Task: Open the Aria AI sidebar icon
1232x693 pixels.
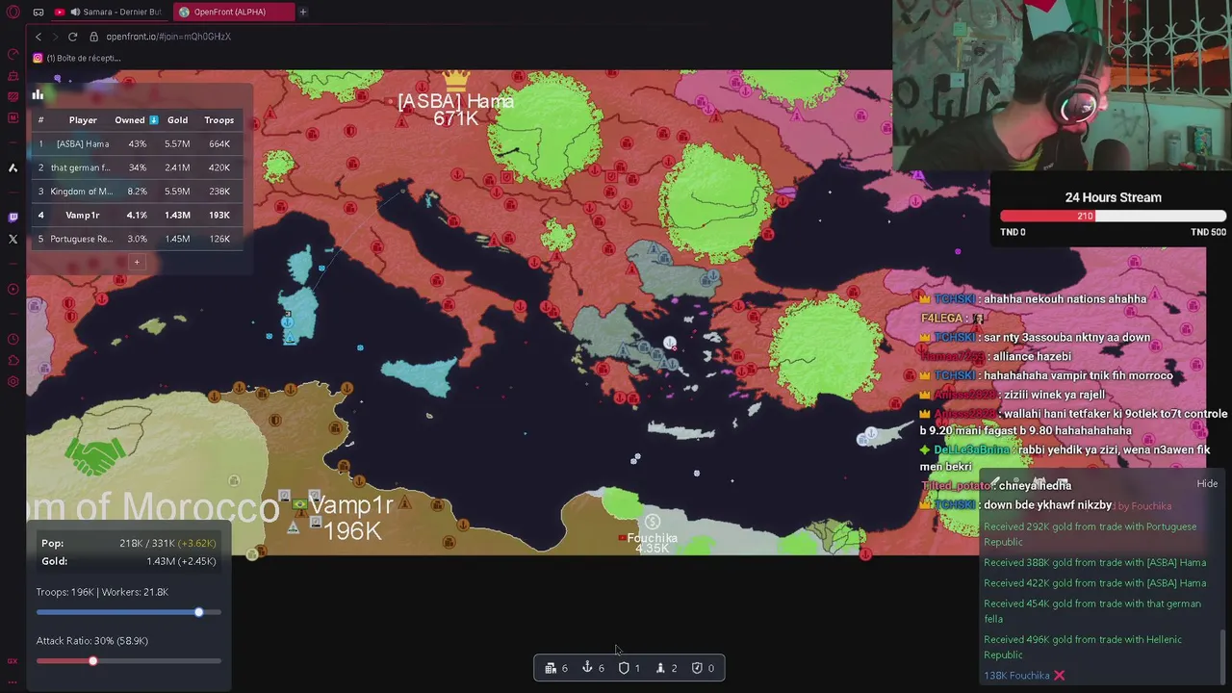Action: (x=13, y=167)
